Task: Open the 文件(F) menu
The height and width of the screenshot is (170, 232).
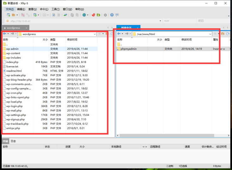Action: 10,9
